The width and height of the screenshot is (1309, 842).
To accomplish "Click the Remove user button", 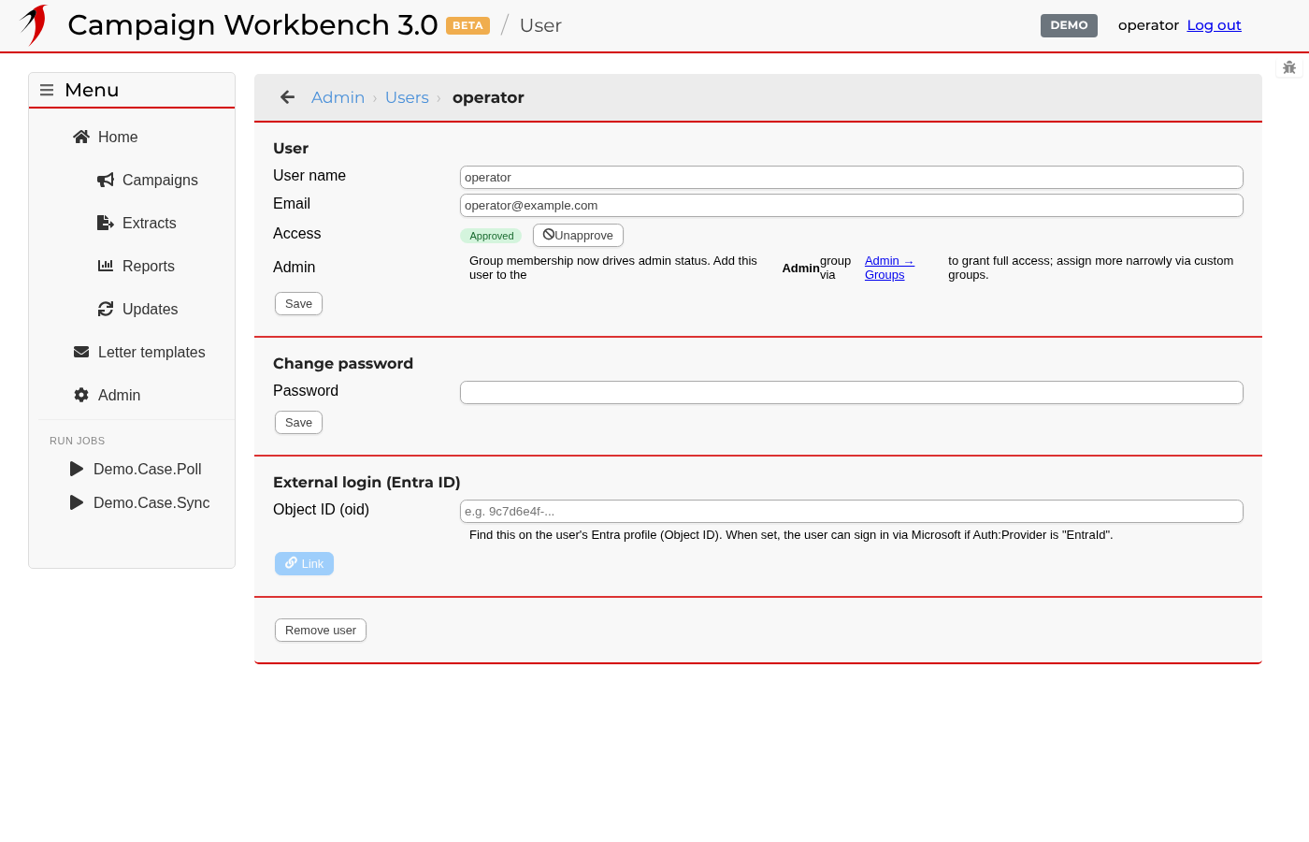I will (321, 630).
